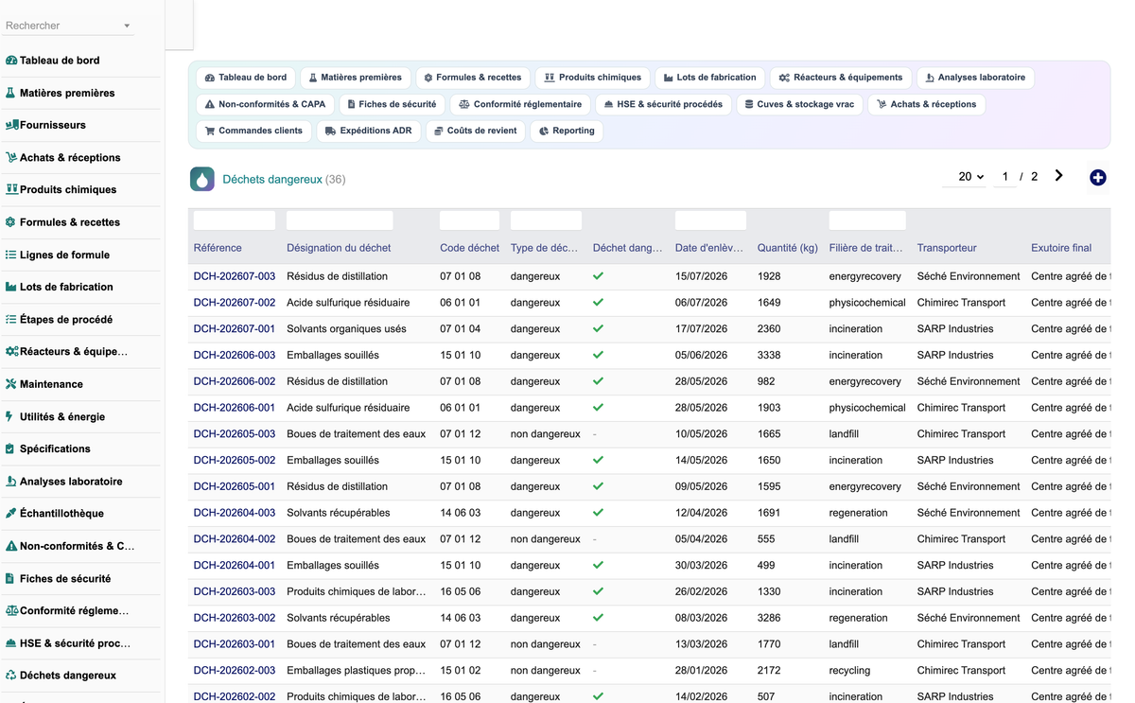The width and height of the screenshot is (1135, 703).
Task: Click green checkmark in row DCH-202603-002
Action: [598, 618]
